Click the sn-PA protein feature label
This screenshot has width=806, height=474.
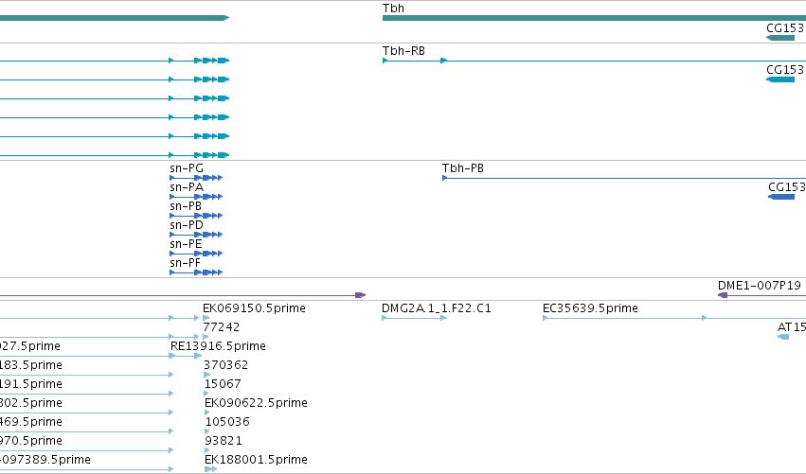coord(186,187)
